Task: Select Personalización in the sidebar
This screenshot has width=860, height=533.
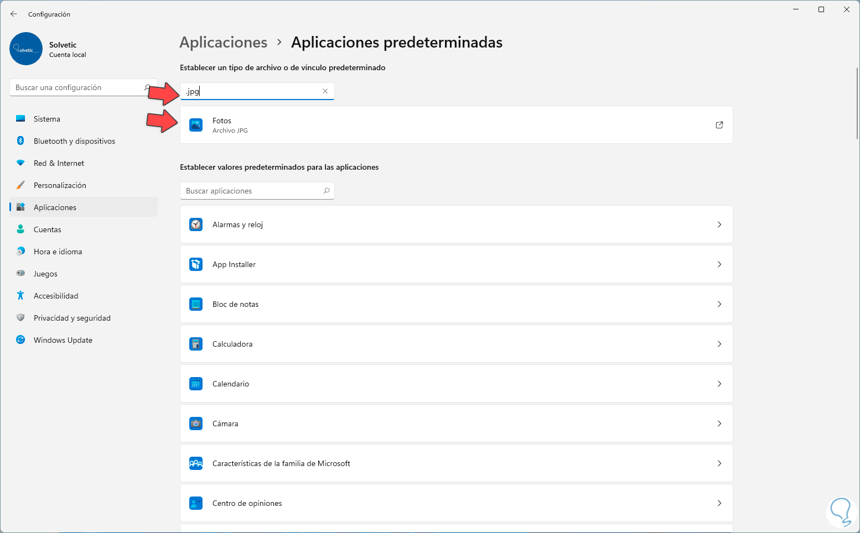Action: (60, 185)
